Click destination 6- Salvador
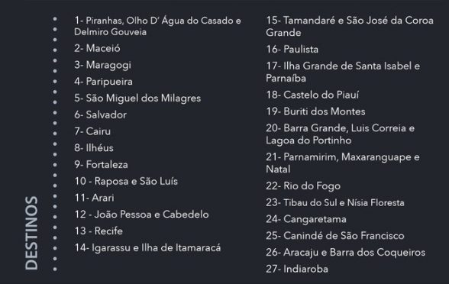 100,115
